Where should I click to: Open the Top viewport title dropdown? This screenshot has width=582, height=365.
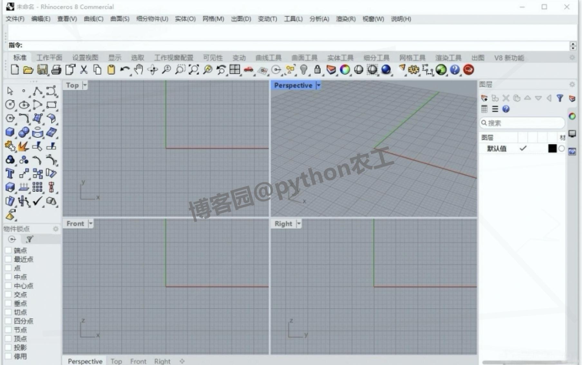click(x=85, y=85)
